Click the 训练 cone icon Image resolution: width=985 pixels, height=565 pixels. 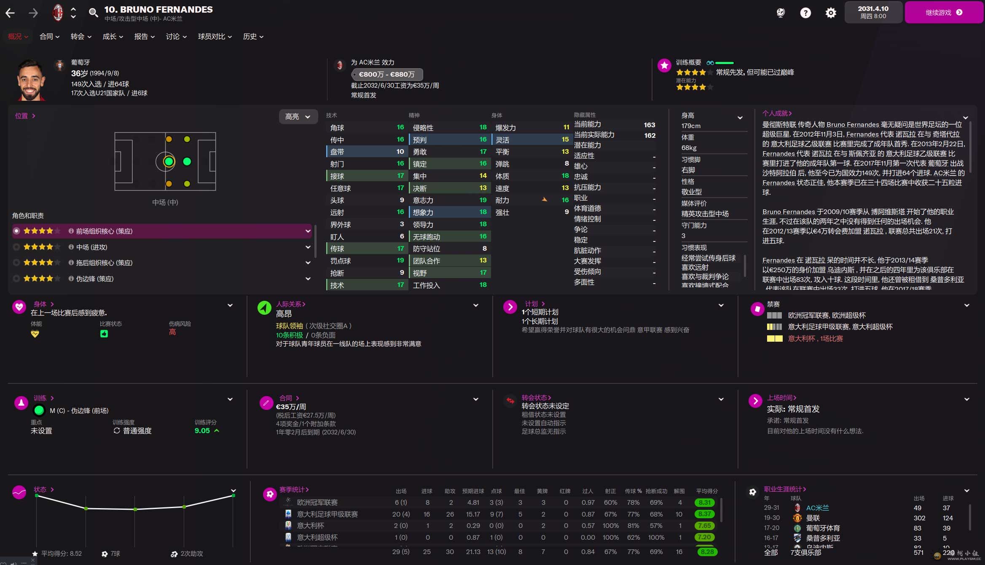(x=21, y=402)
